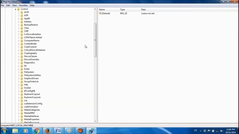Switch to Registry Editor taskbar button
The width and height of the screenshot is (239, 134).
click(x=91, y=131)
